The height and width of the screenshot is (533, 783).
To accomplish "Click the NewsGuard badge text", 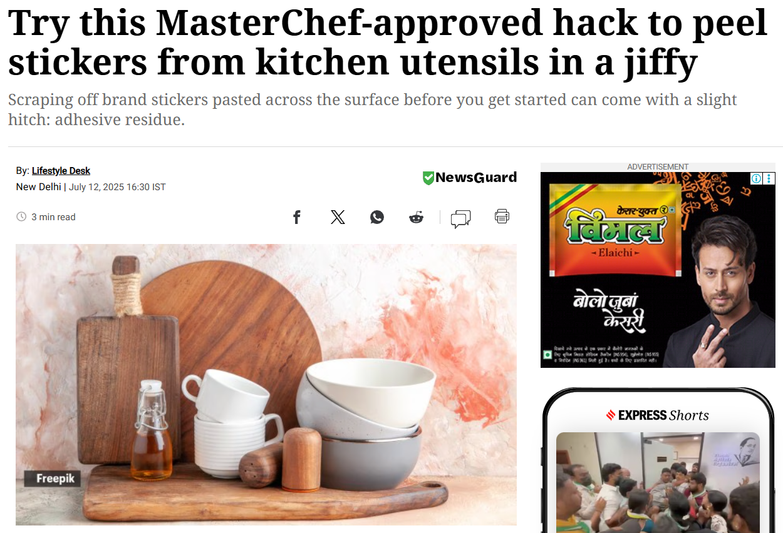I will click(476, 177).
